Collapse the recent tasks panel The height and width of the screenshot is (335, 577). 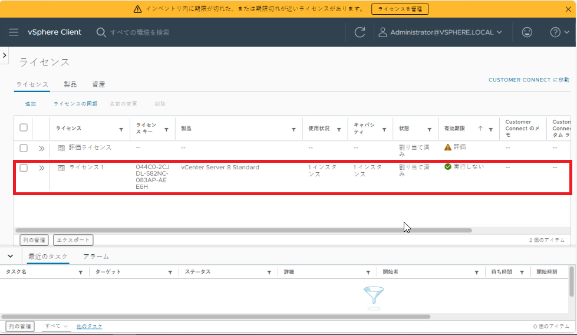10,256
